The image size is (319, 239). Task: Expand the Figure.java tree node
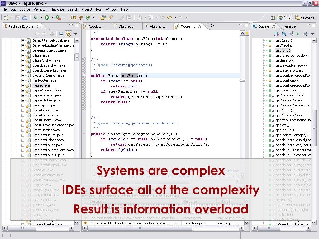coord(23,85)
